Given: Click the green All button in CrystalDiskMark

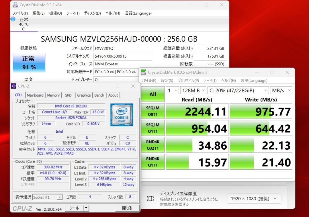Looking at the screenshot, I should click(x=153, y=94).
